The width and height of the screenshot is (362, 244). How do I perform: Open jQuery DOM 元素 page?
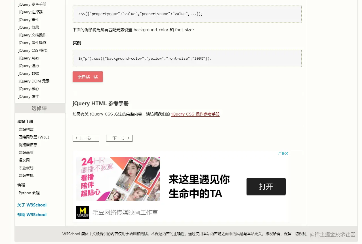pyautogui.click(x=34, y=81)
